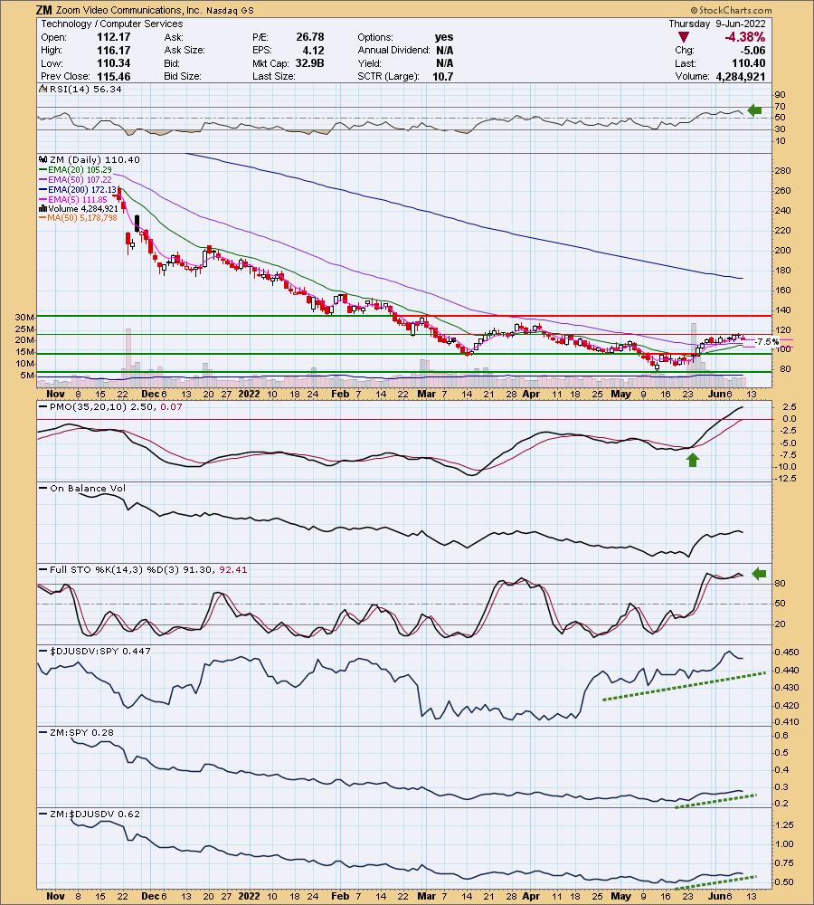Click the 'EMA(200) 172.13' legend entry
814x905 pixels.
(x=82, y=190)
